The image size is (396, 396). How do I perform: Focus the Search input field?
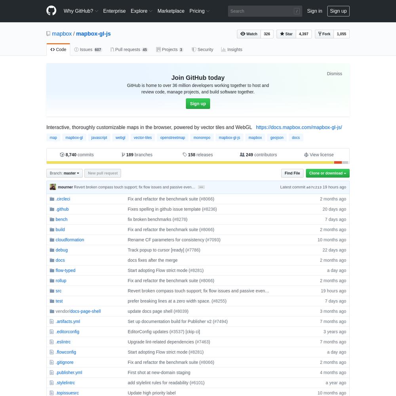click(265, 11)
